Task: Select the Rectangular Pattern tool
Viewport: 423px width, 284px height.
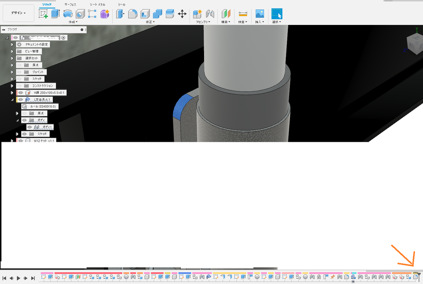Action: 92,14
